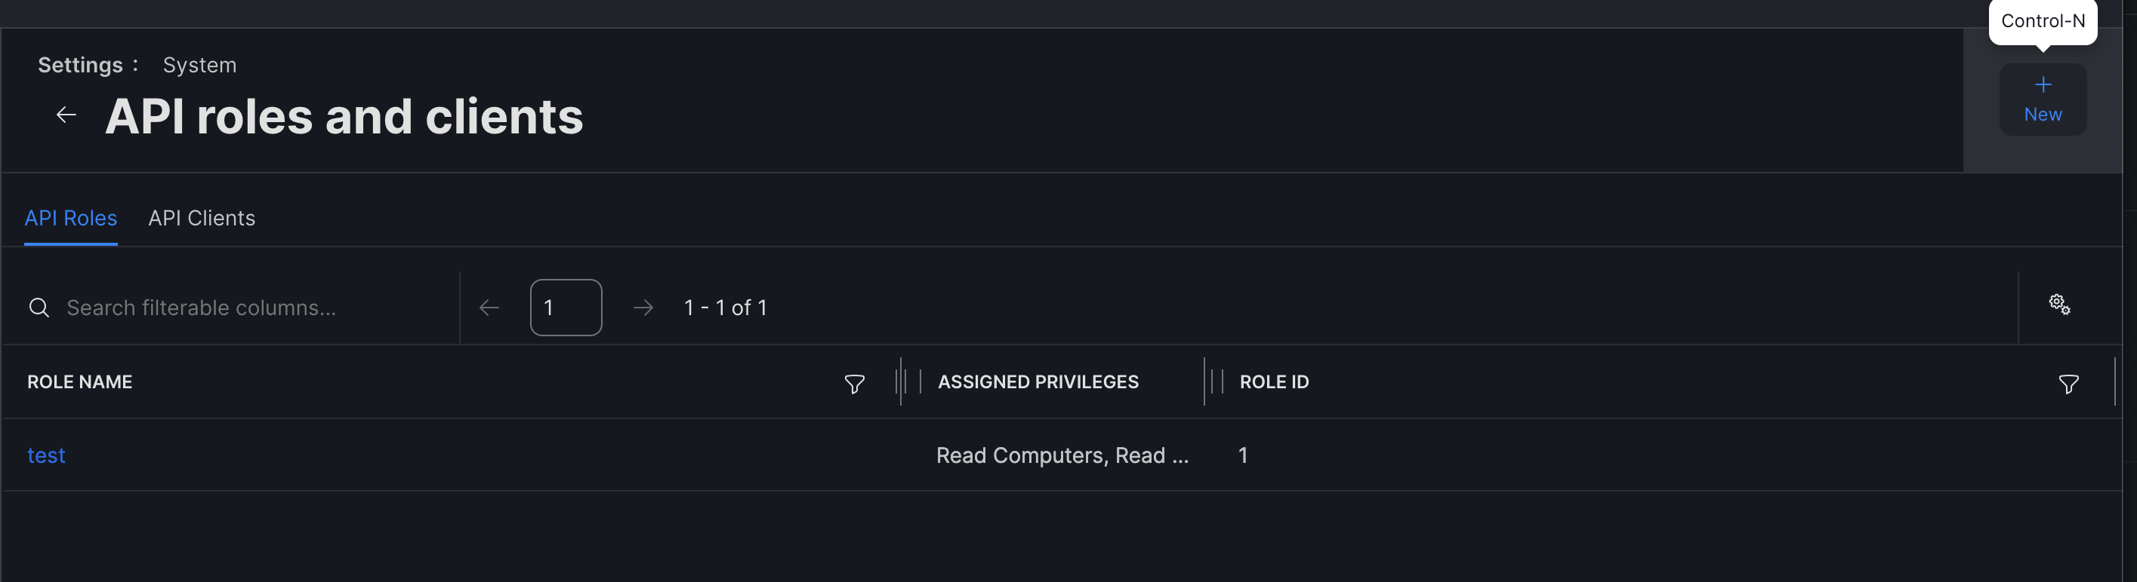Image resolution: width=2137 pixels, height=582 pixels.
Task: Click the Role ID column header
Action: click(1273, 381)
